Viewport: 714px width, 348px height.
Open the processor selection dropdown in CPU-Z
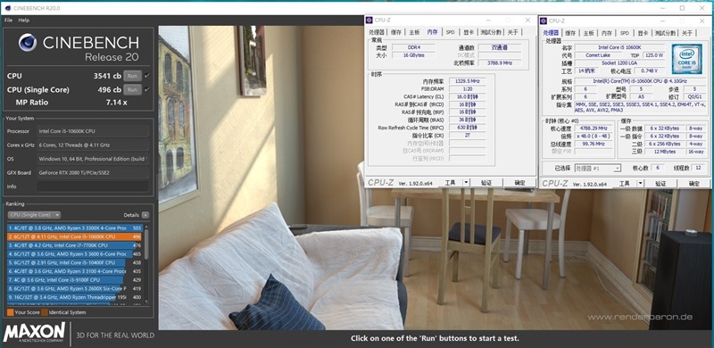pyautogui.click(x=598, y=168)
